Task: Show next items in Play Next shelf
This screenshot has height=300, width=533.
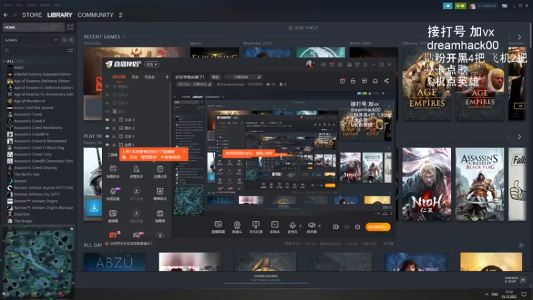Action: (519, 137)
